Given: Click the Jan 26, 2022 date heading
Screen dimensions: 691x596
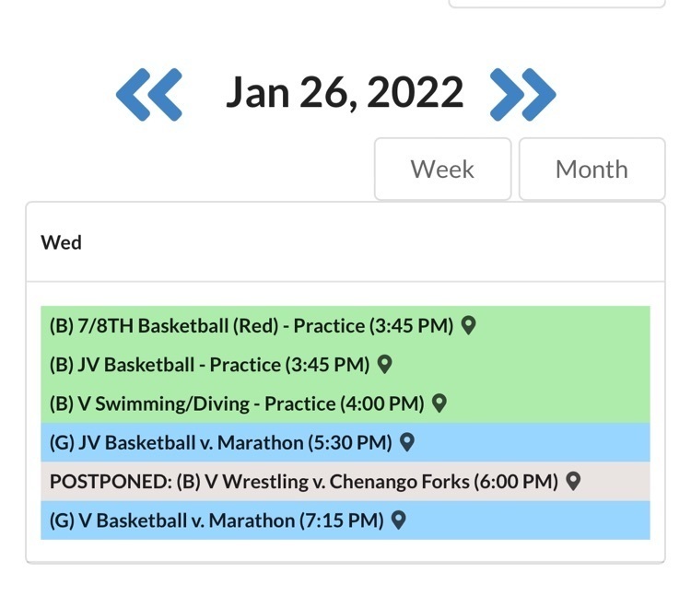Looking at the screenshot, I should pos(345,93).
